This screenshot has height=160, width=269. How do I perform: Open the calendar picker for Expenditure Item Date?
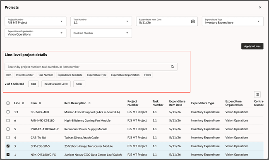[x=193, y=21]
